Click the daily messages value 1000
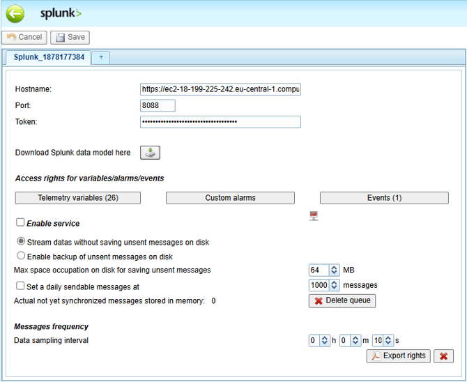The image size is (467, 382). (319, 285)
